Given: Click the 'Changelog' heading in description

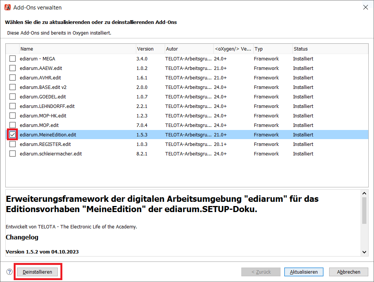Looking at the screenshot, I should [x=22, y=237].
